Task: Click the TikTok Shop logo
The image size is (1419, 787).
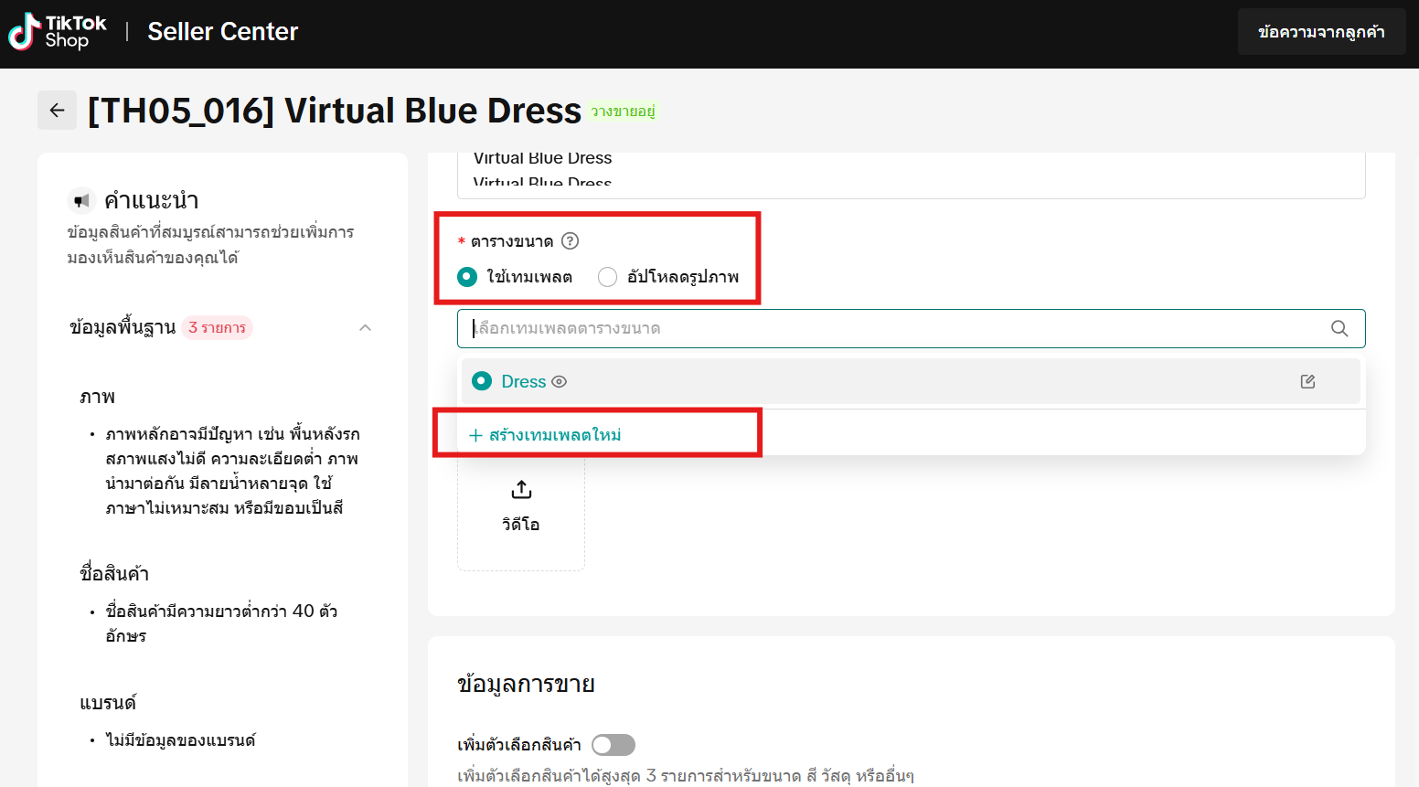Action: tap(58, 32)
